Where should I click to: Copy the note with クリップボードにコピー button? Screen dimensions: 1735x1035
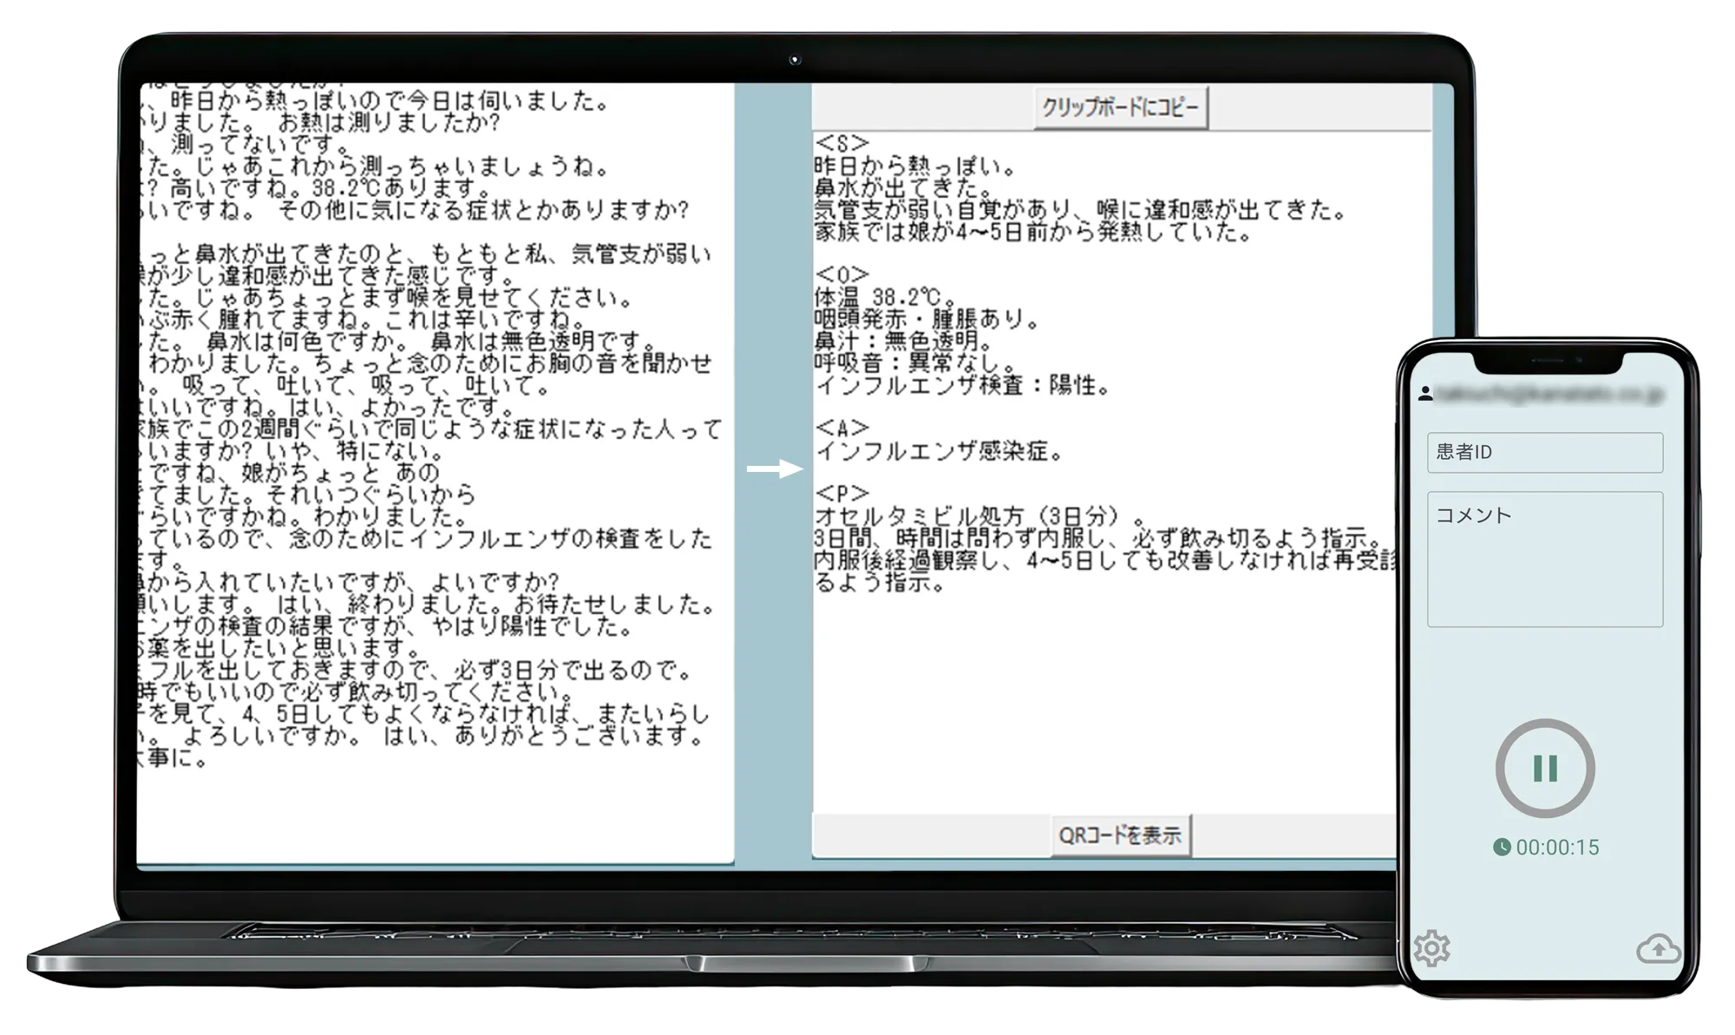tap(1120, 108)
